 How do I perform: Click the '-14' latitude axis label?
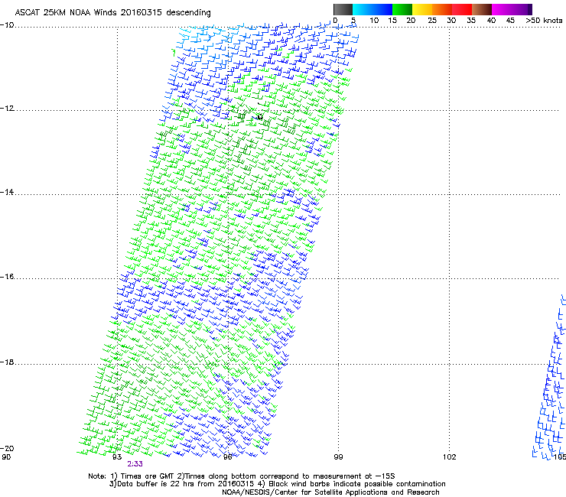tap(7, 192)
